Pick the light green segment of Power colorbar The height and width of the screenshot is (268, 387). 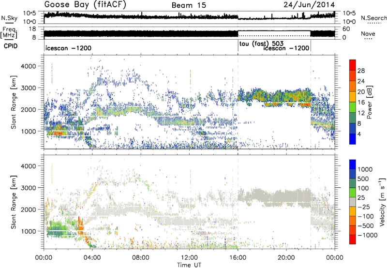(353, 107)
